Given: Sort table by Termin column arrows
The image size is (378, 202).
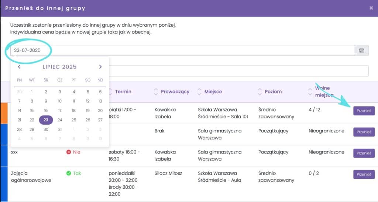Looking at the screenshot, I should point(110,92).
